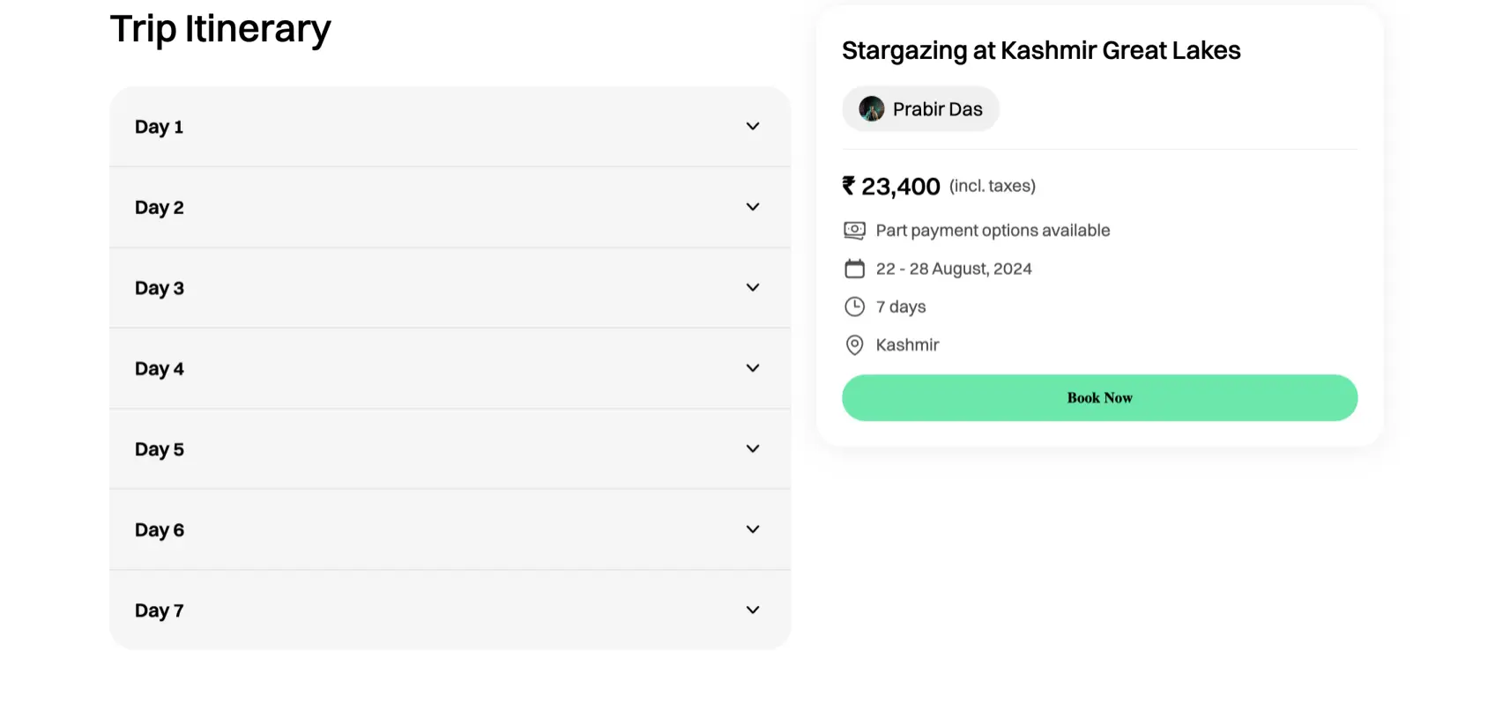Open Prabir Das host name link
This screenshot has width=1510, height=702.
pos(937,109)
